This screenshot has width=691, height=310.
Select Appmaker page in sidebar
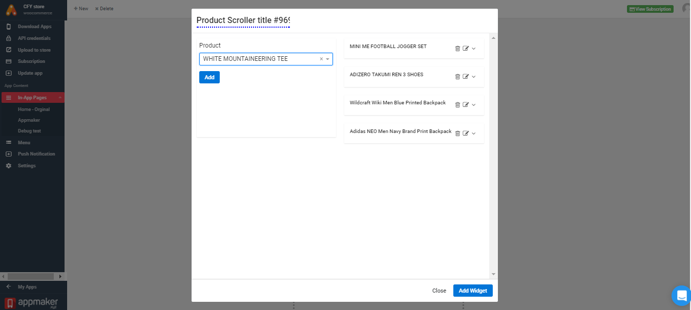tap(29, 120)
